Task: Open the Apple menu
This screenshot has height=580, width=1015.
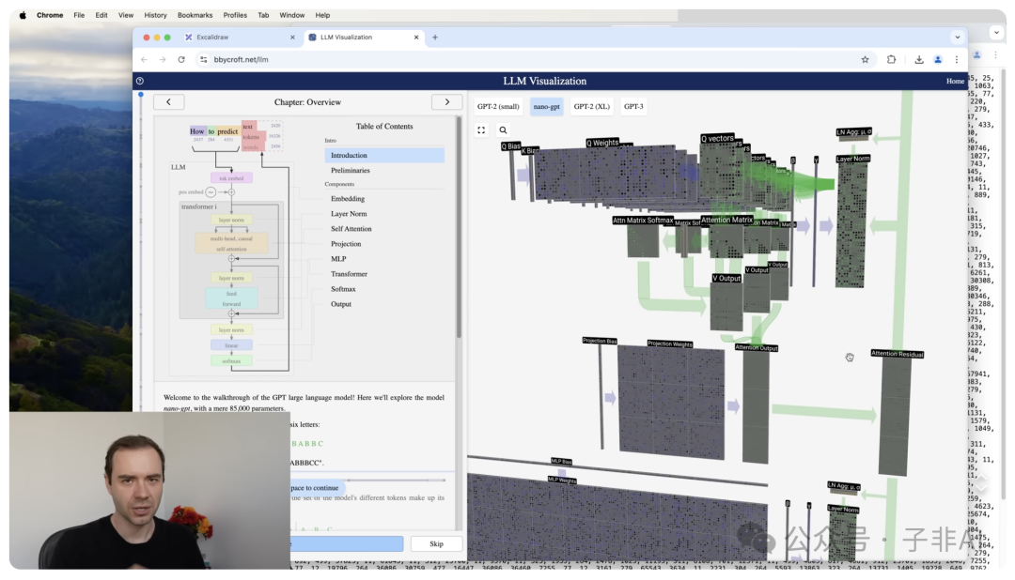Action: (x=23, y=15)
